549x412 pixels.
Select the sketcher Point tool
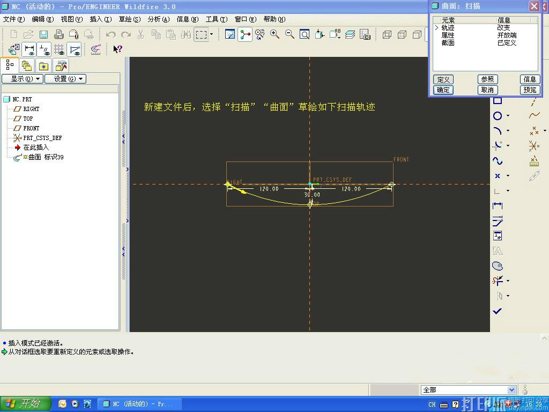tap(498, 176)
